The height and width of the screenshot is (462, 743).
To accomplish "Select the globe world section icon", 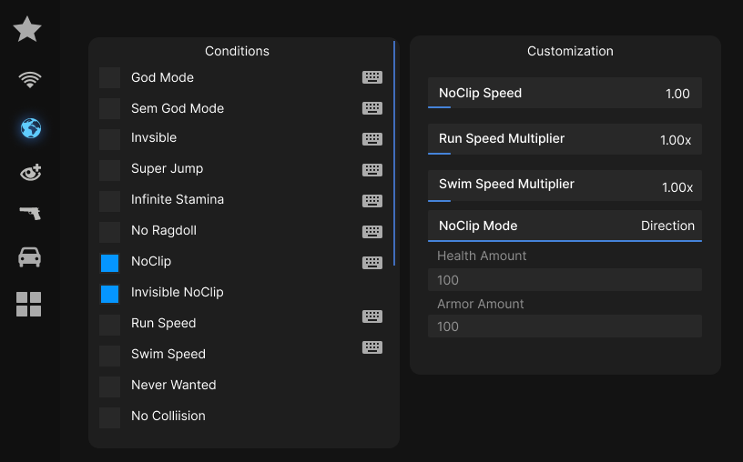I will [x=30, y=129].
